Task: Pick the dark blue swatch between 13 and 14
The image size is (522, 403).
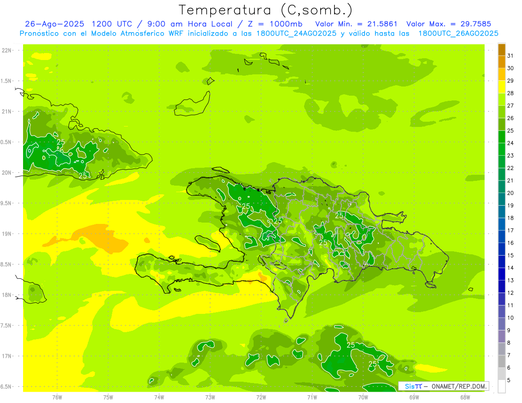Action: tap(502, 274)
